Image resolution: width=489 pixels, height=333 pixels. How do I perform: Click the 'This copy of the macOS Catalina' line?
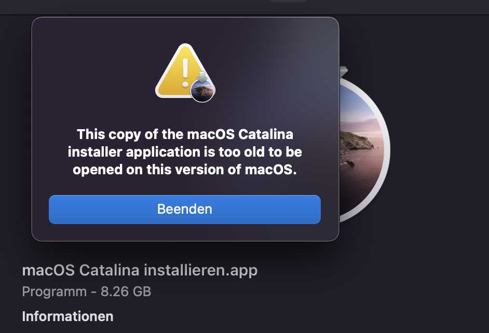coord(185,134)
